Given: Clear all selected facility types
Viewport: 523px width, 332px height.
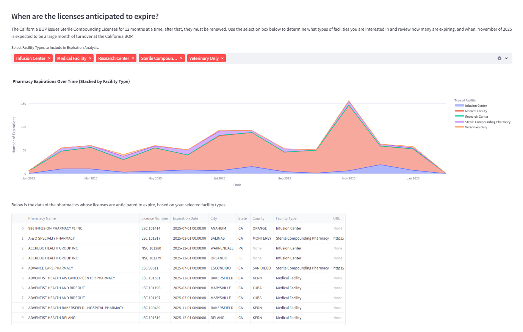Looking at the screenshot, I should (x=499, y=58).
